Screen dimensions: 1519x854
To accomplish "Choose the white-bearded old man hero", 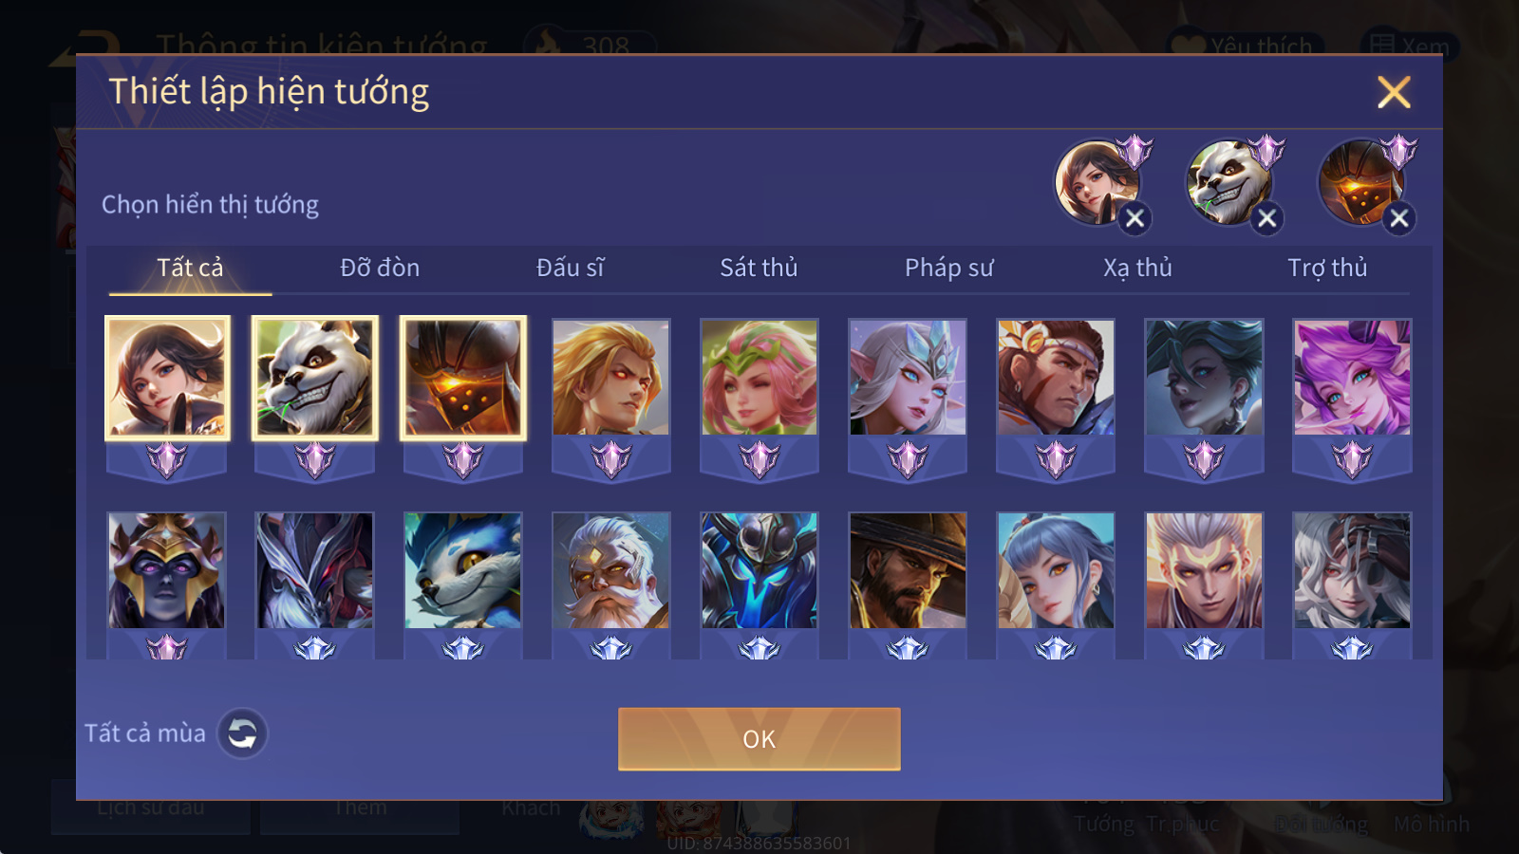I will 611,570.
